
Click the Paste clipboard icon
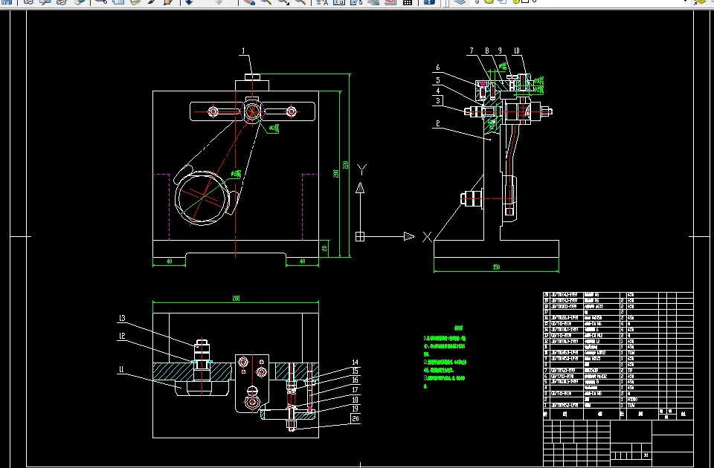pyautogui.click(x=135, y=2)
